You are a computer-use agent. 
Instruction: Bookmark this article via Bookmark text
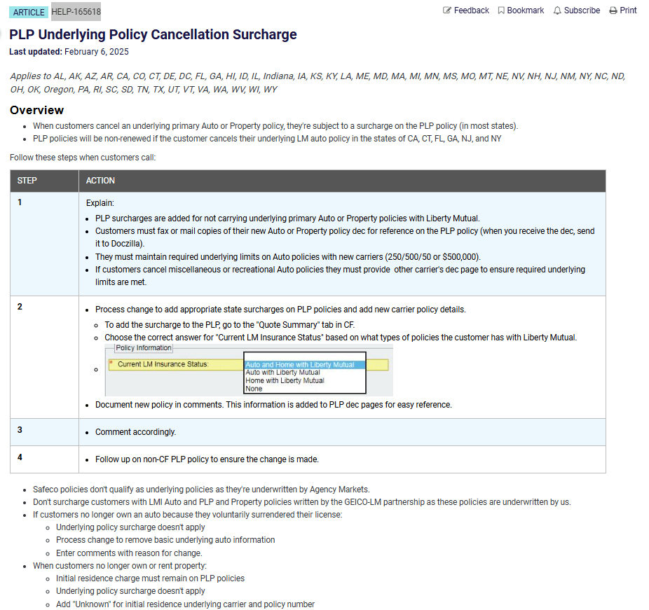pyautogui.click(x=525, y=11)
